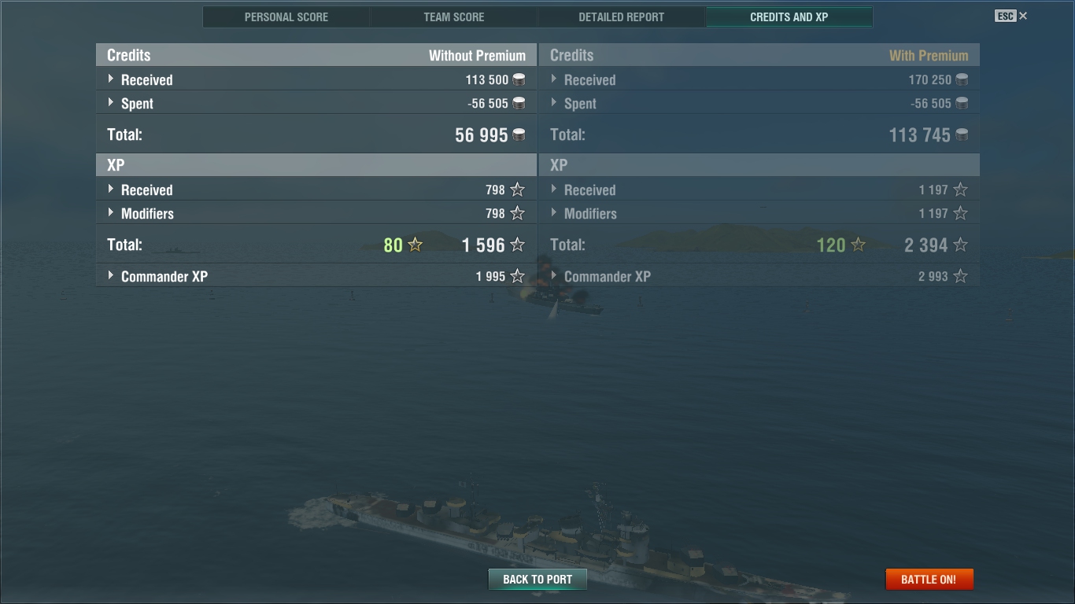
Task: Click the coin icon next to 56 995 total
Action: [x=519, y=134]
